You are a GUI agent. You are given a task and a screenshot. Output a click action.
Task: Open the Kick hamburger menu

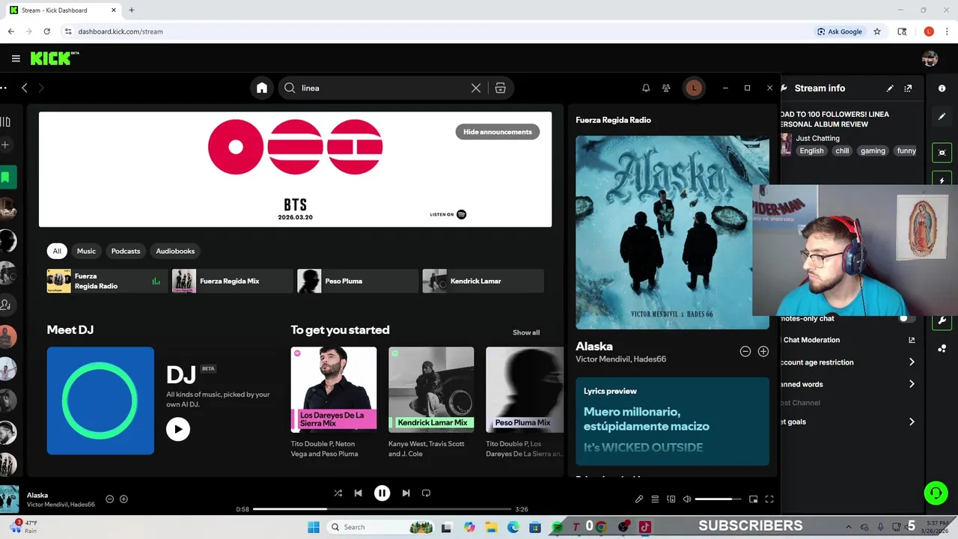[16, 58]
